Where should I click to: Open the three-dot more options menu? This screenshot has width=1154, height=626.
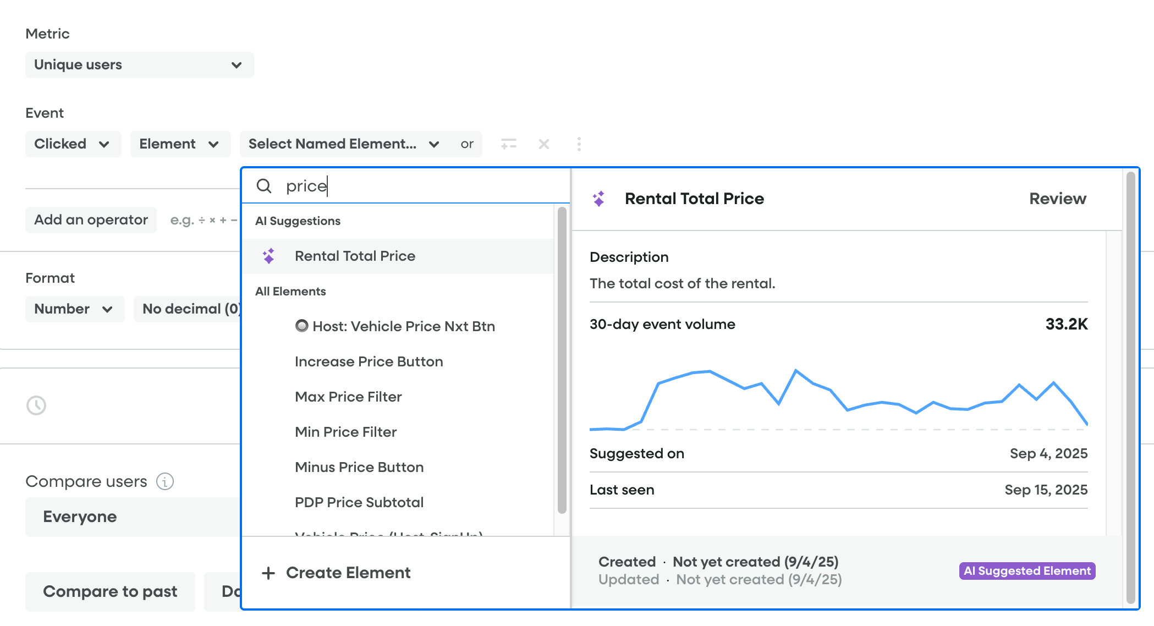[x=579, y=144]
